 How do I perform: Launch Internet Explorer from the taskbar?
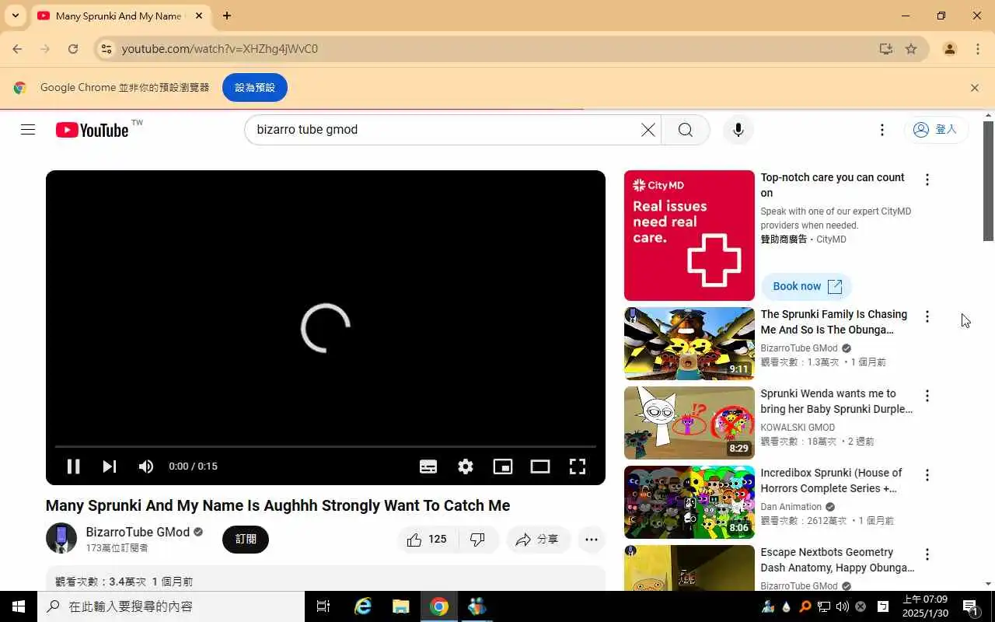[x=363, y=606]
